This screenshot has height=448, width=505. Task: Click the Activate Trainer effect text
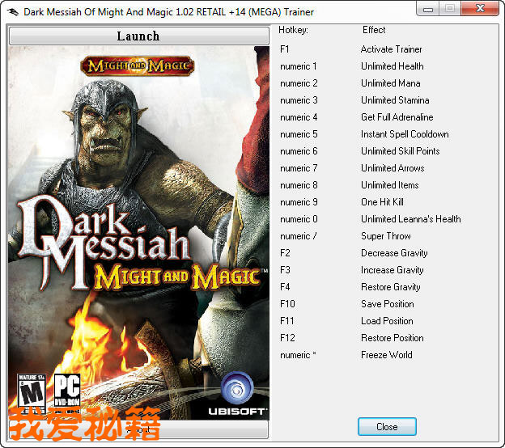391,49
